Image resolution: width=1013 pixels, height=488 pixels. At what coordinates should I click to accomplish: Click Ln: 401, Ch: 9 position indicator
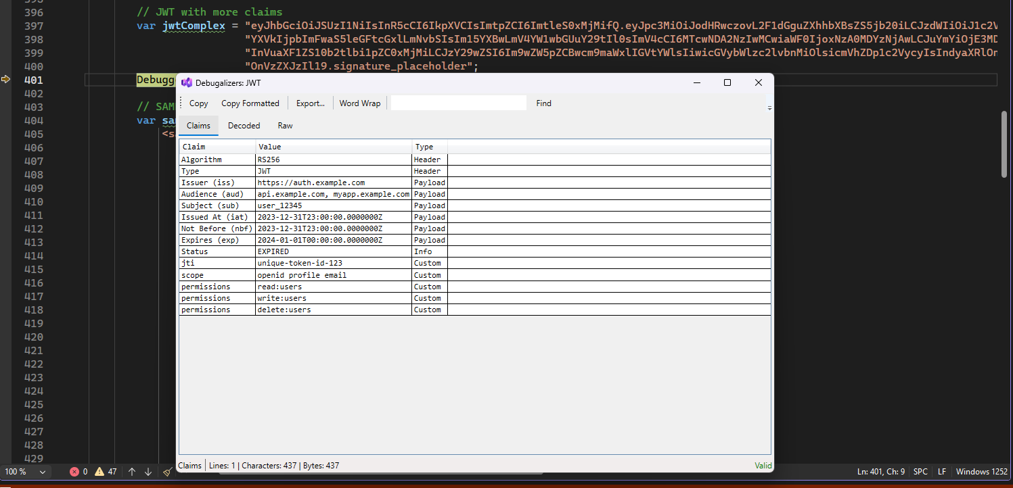[881, 472]
